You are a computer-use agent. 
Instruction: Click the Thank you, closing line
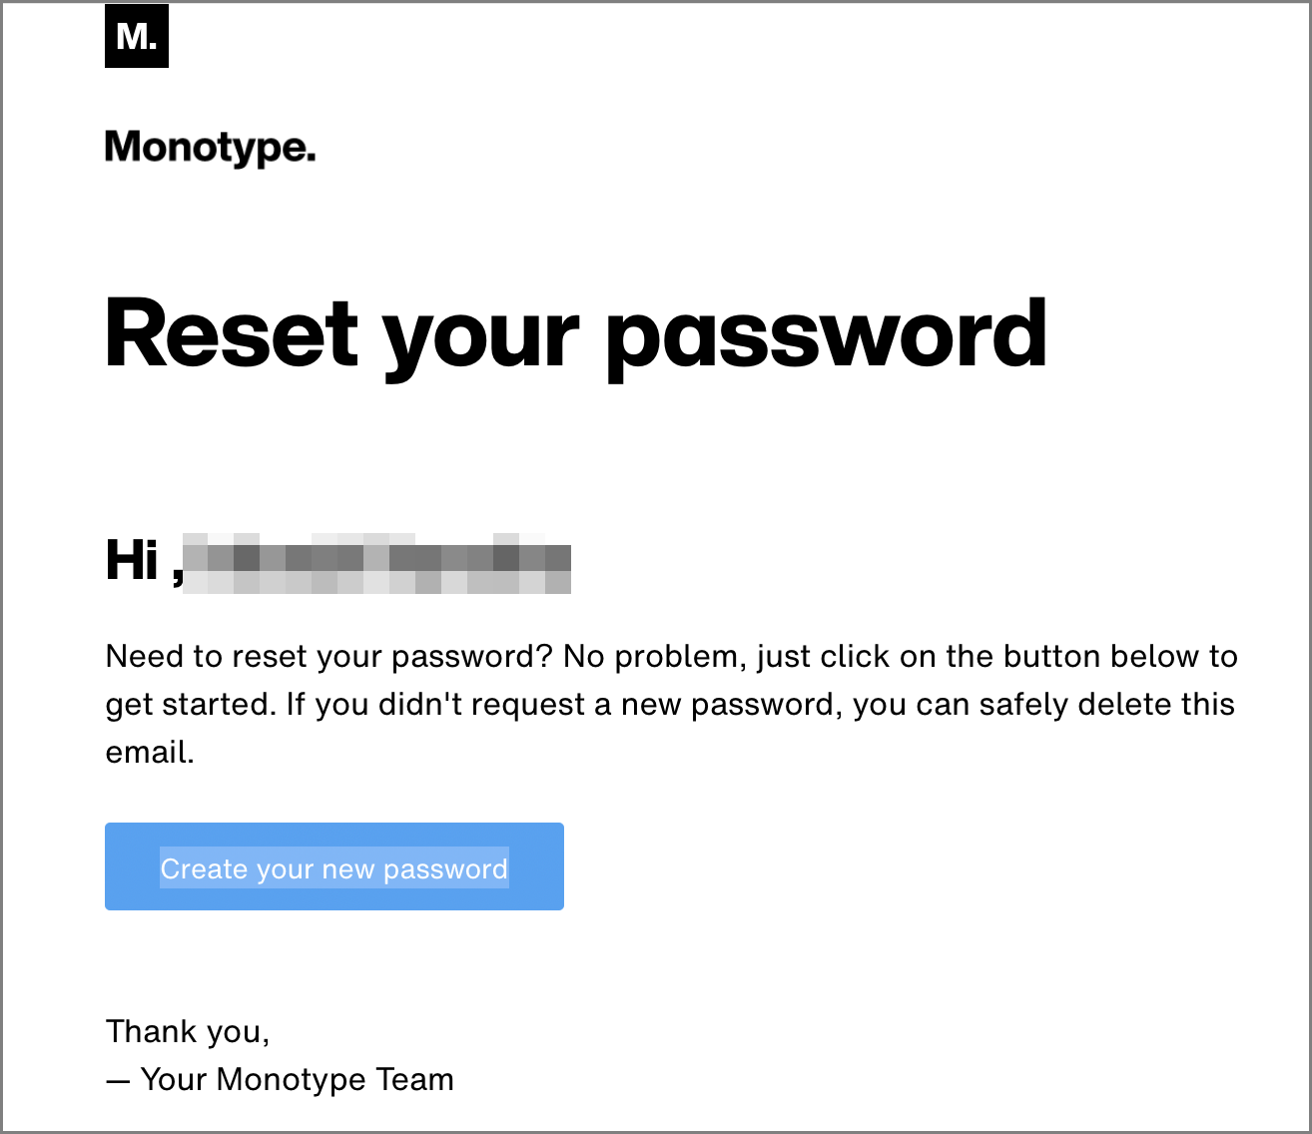point(188,1031)
